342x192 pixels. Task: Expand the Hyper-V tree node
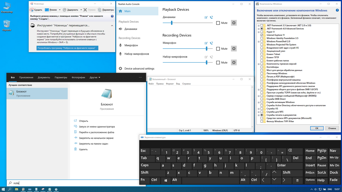click(x=259, y=32)
